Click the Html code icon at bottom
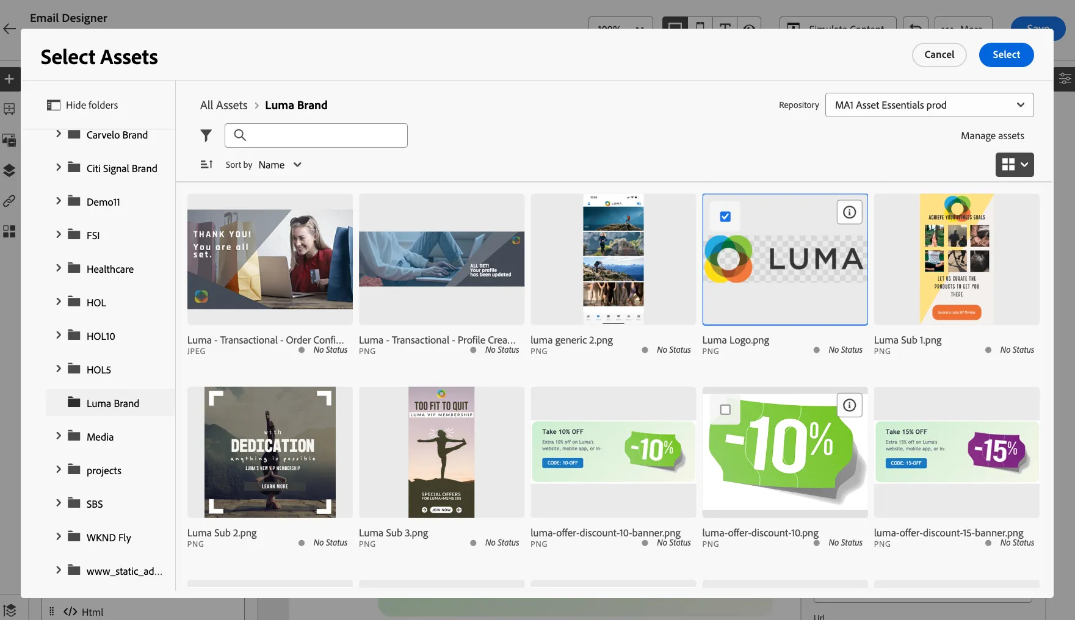This screenshot has height=620, width=1075. coord(70,611)
